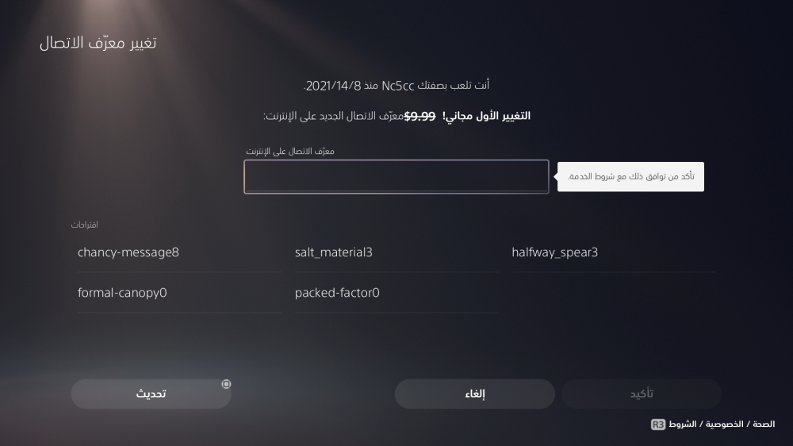Click the R3 controller button icon

coord(658,425)
